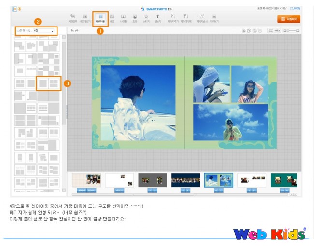The image size is (314, 246).
Task: Click the undo arrow above the canvas
Action: 72,30
